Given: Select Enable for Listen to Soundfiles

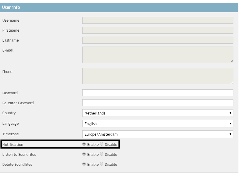Looking at the screenshot, I should coord(85,154).
